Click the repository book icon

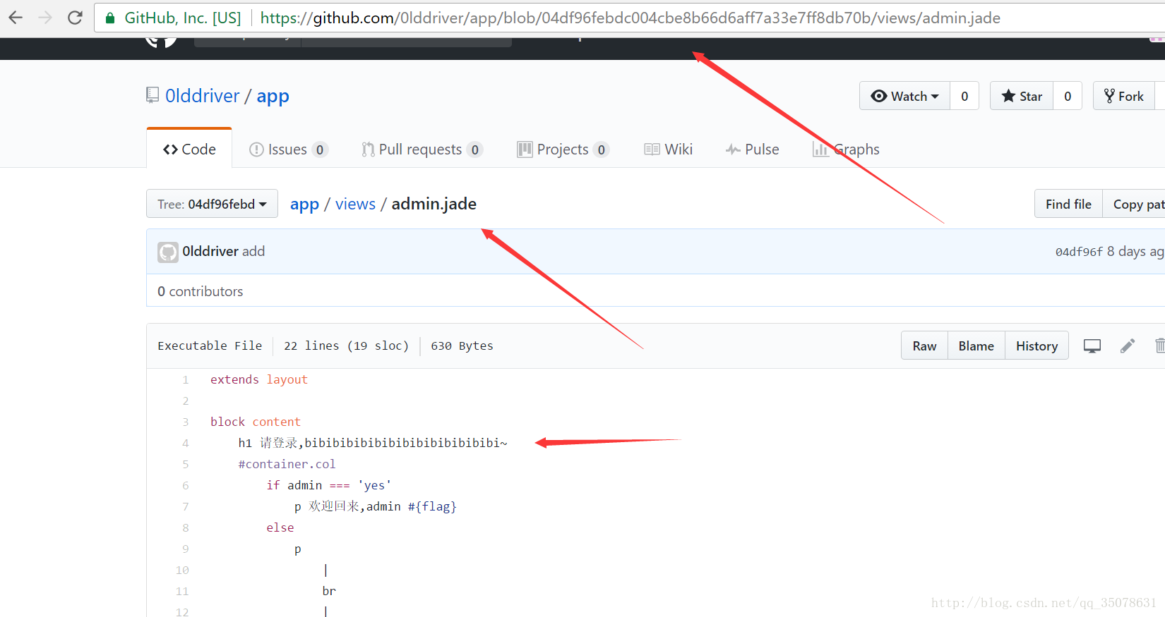pos(153,95)
